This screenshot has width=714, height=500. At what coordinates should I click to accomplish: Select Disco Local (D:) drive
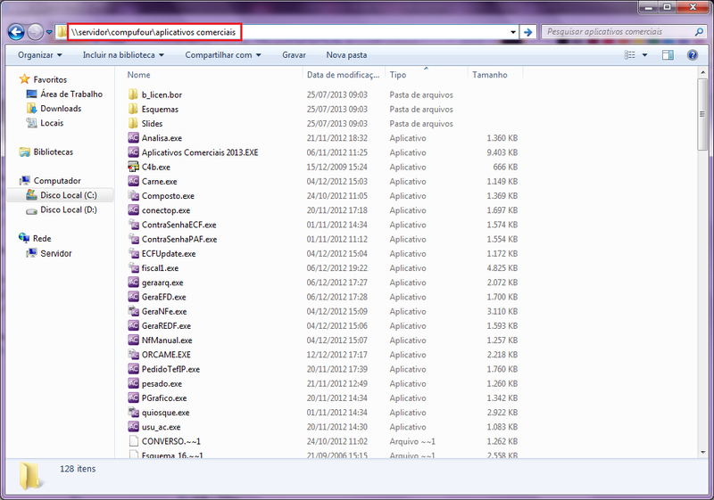coord(68,209)
